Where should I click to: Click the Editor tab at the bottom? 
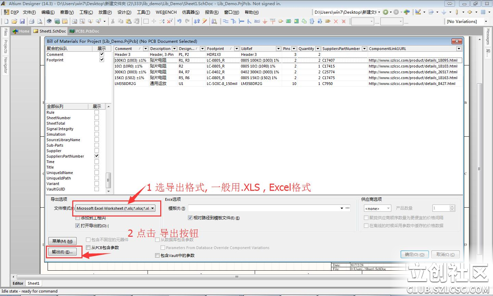pyautogui.click(x=18, y=283)
